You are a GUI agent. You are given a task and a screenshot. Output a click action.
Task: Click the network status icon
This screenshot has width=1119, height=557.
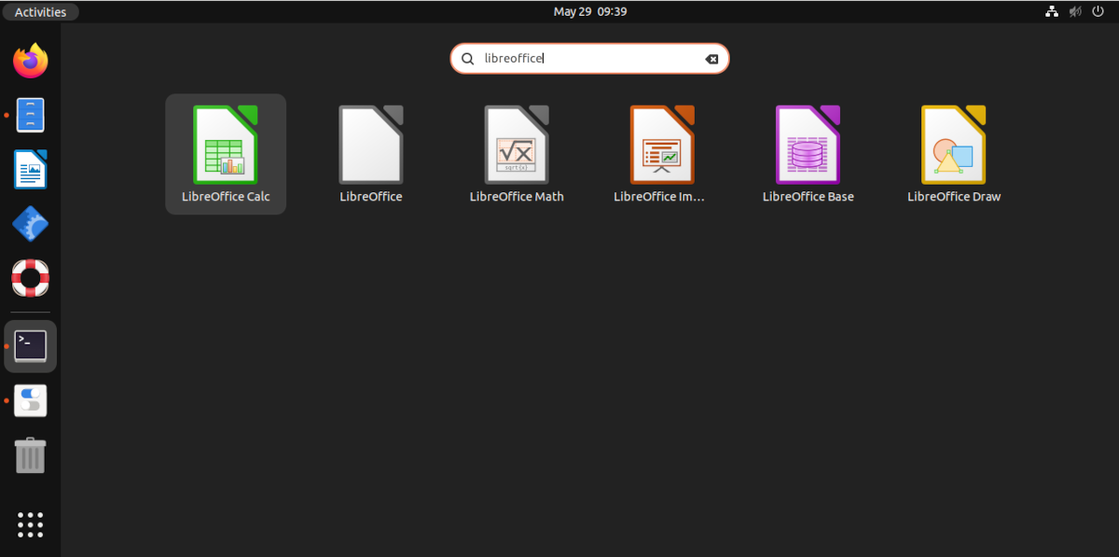(x=1052, y=11)
